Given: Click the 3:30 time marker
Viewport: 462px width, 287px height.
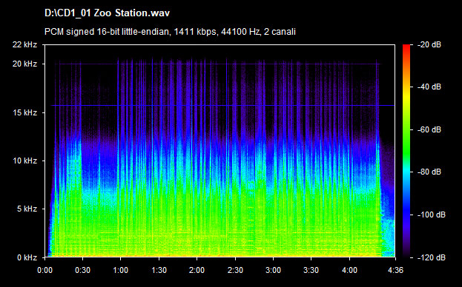Looking at the screenshot, I should pyautogui.click(x=311, y=270).
